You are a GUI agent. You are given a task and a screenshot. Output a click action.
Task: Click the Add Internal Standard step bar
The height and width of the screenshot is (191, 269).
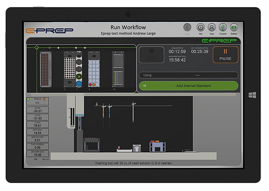pos(189,86)
